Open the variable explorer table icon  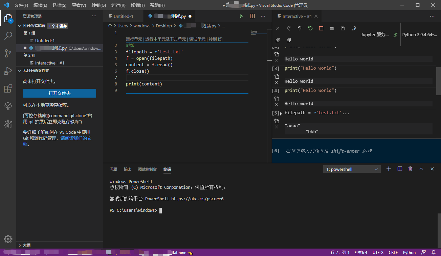click(x=332, y=28)
